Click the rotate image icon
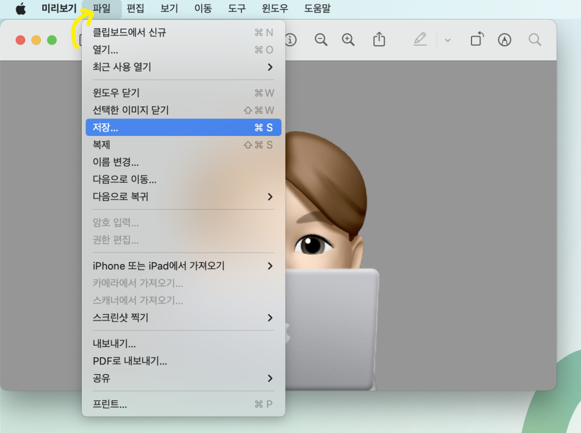The width and height of the screenshot is (581, 433). (x=477, y=40)
